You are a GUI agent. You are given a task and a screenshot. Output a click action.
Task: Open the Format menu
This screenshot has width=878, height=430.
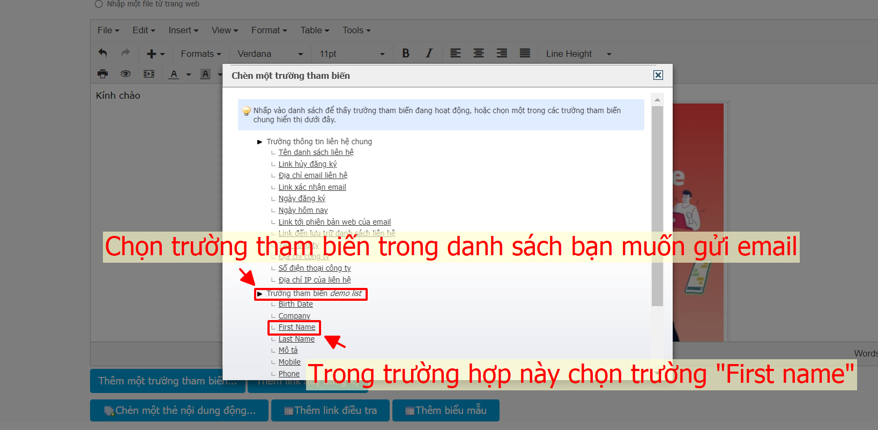coord(269,30)
